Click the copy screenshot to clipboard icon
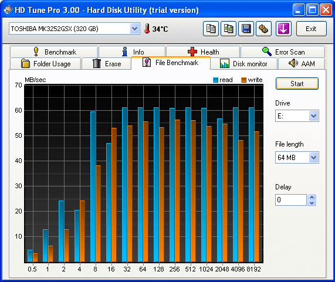This screenshot has width=335, height=282. pyautogui.click(x=228, y=29)
